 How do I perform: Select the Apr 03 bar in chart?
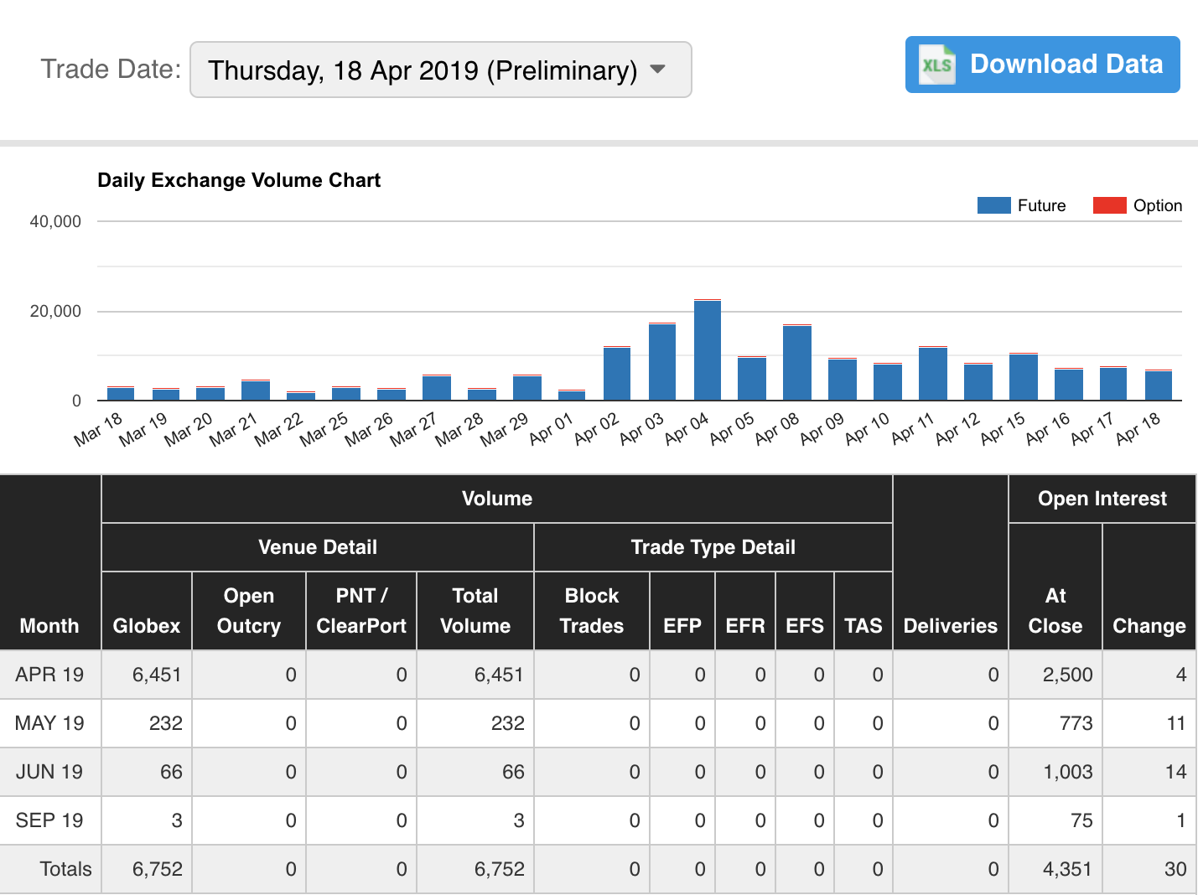pyautogui.click(x=662, y=362)
